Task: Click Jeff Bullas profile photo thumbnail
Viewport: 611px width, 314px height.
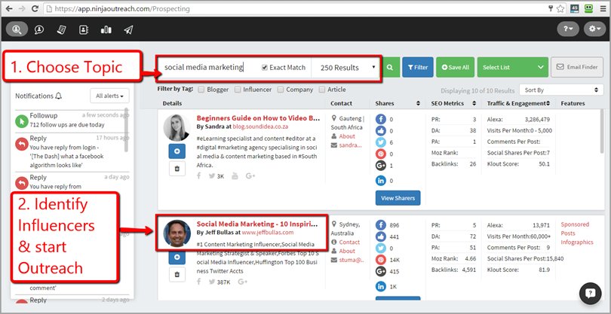Action: [177, 233]
